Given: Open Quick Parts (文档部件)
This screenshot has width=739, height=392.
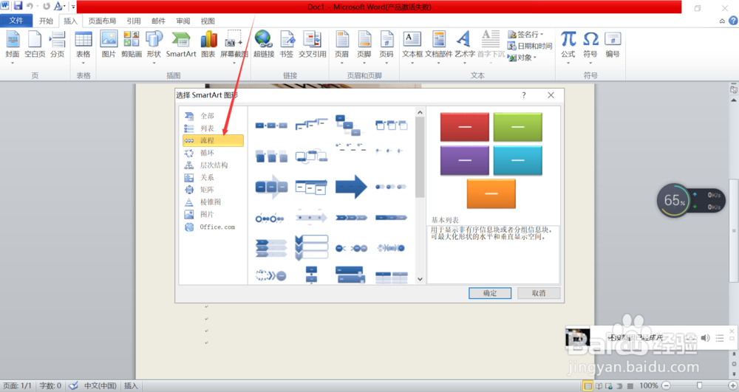Looking at the screenshot, I should pos(439,47).
